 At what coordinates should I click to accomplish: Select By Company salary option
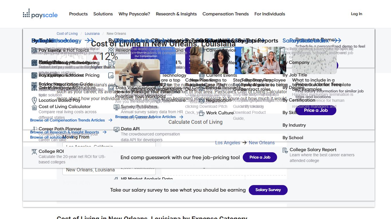pyautogui.click(x=296, y=62)
